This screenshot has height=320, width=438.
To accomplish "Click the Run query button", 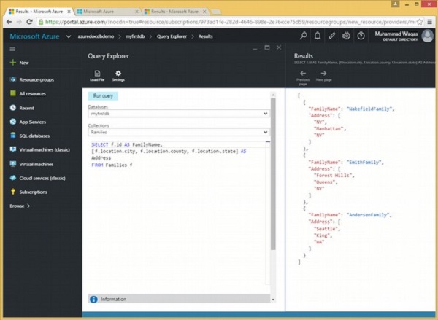I will tap(103, 95).
